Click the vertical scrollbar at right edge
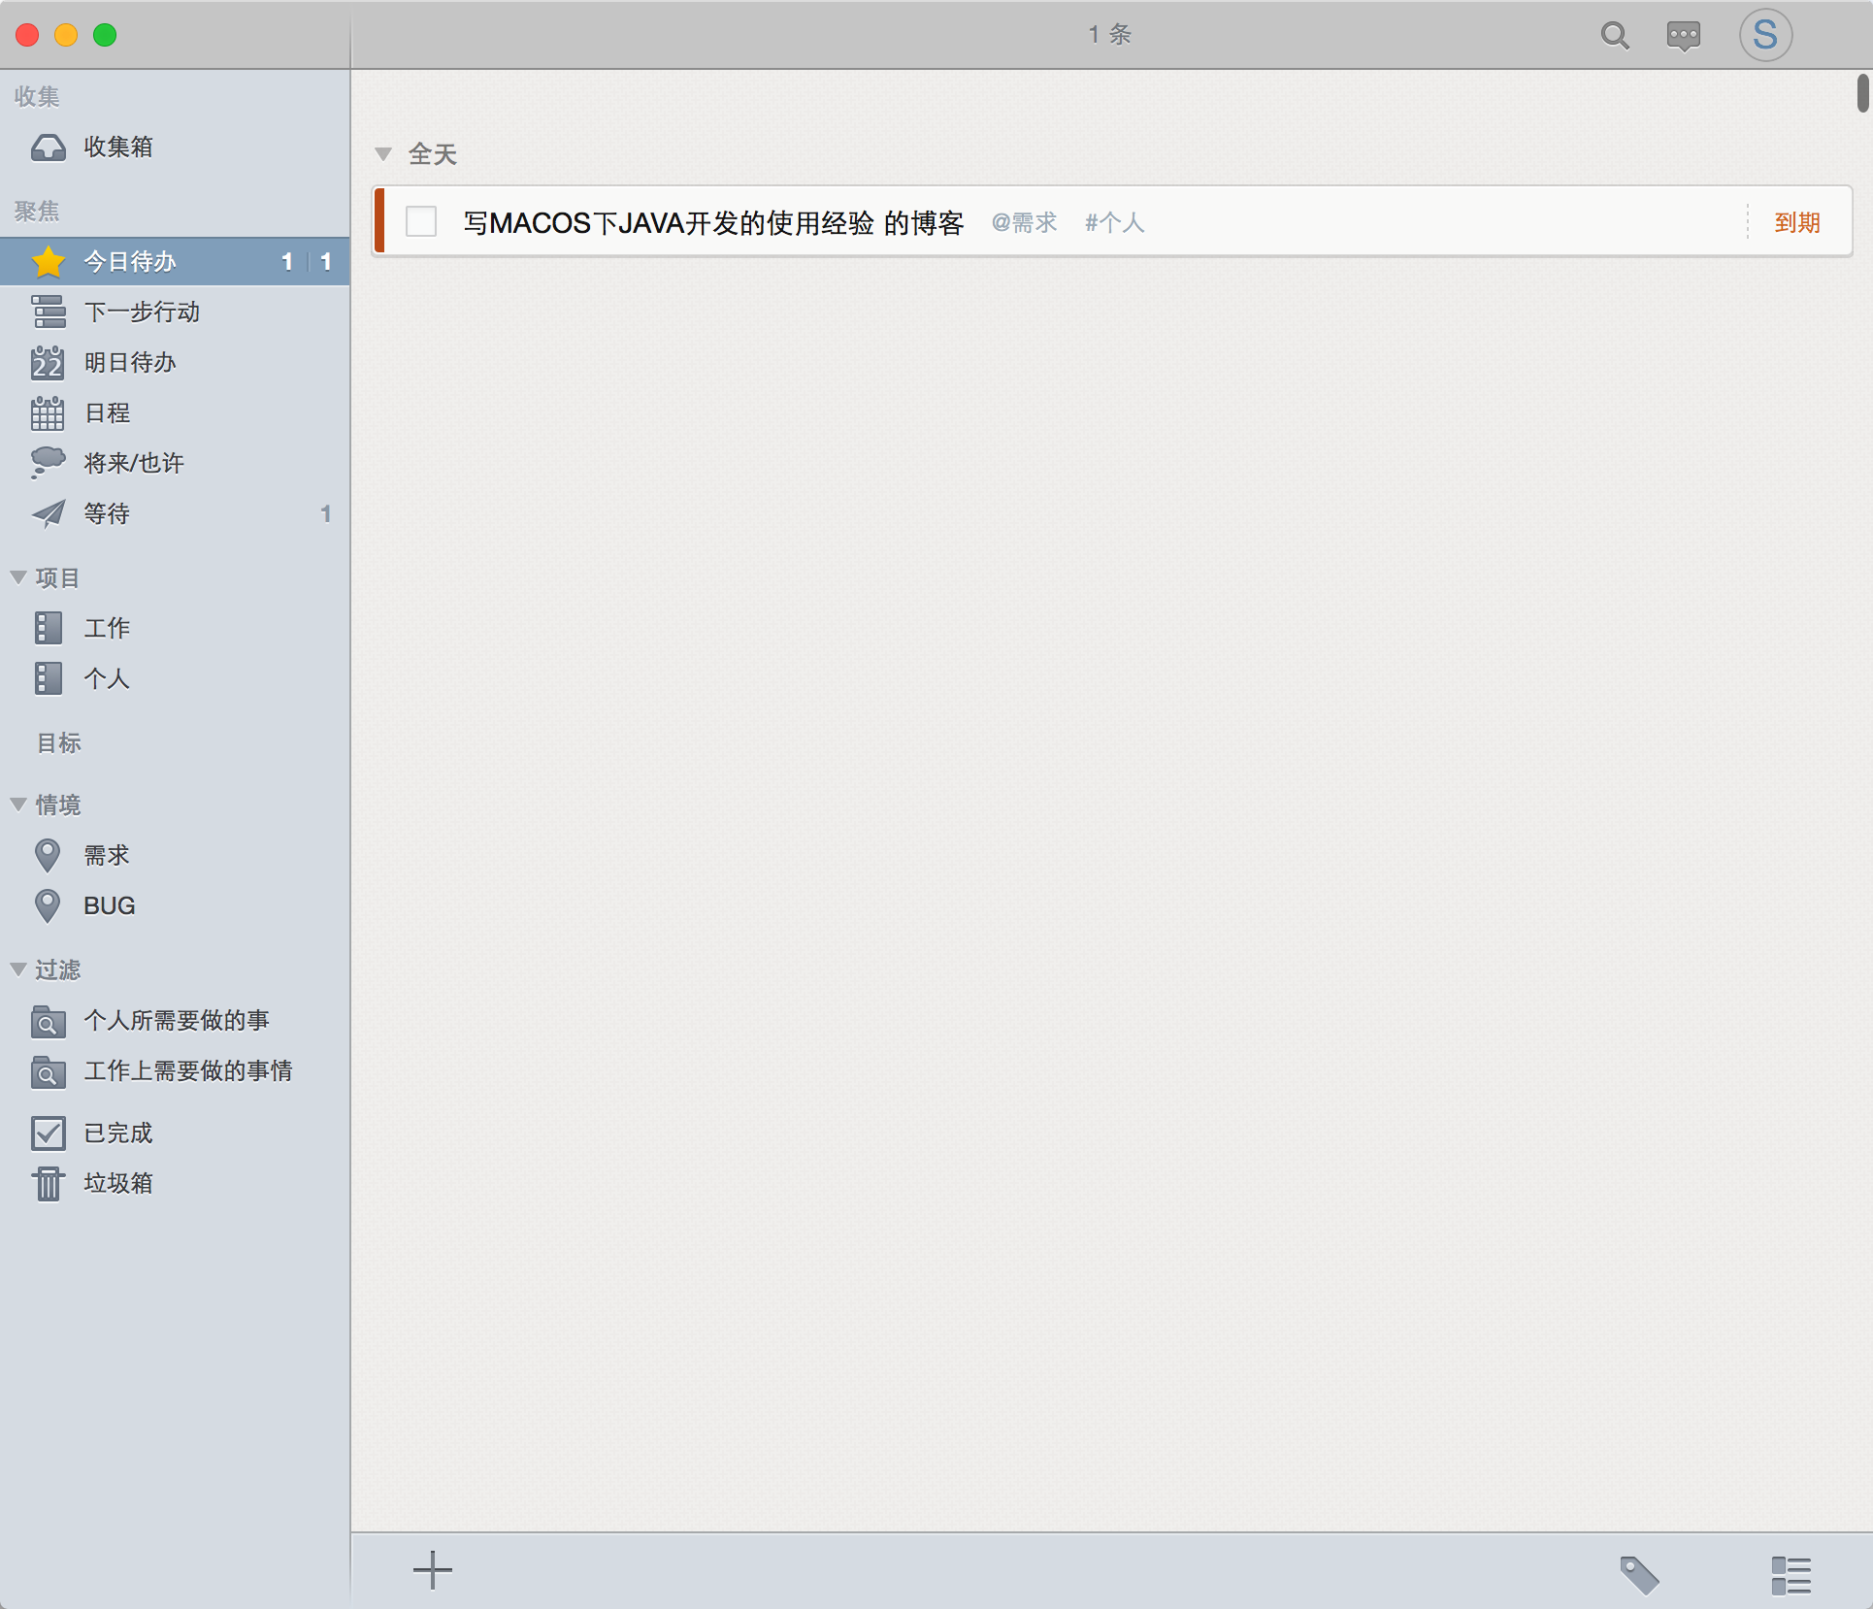1873x1609 pixels. click(x=1862, y=93)
